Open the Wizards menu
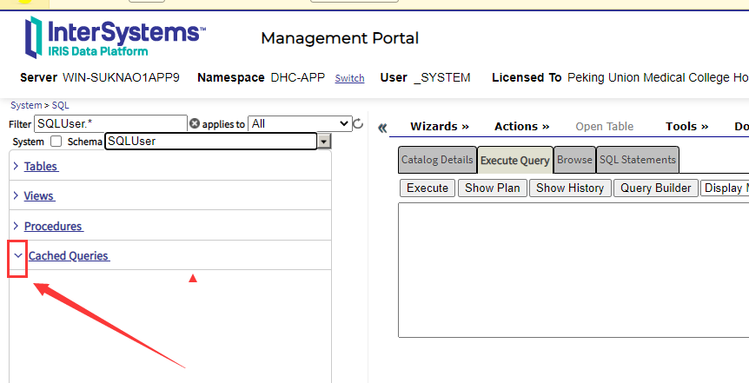The height and width of the screenshot is (383, 749). (440, 126)
